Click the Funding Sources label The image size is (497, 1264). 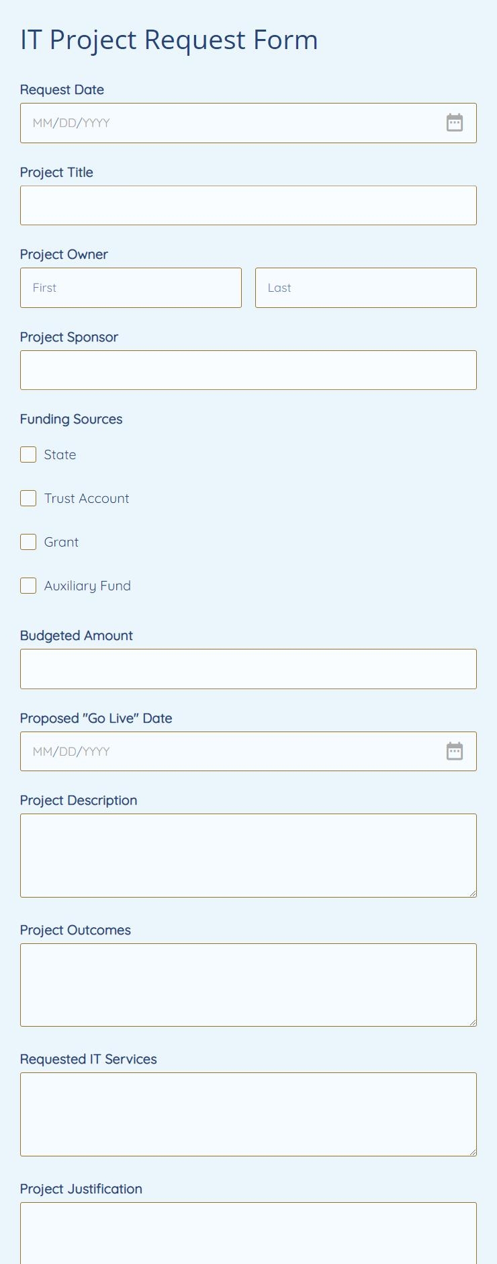(71, 419)
